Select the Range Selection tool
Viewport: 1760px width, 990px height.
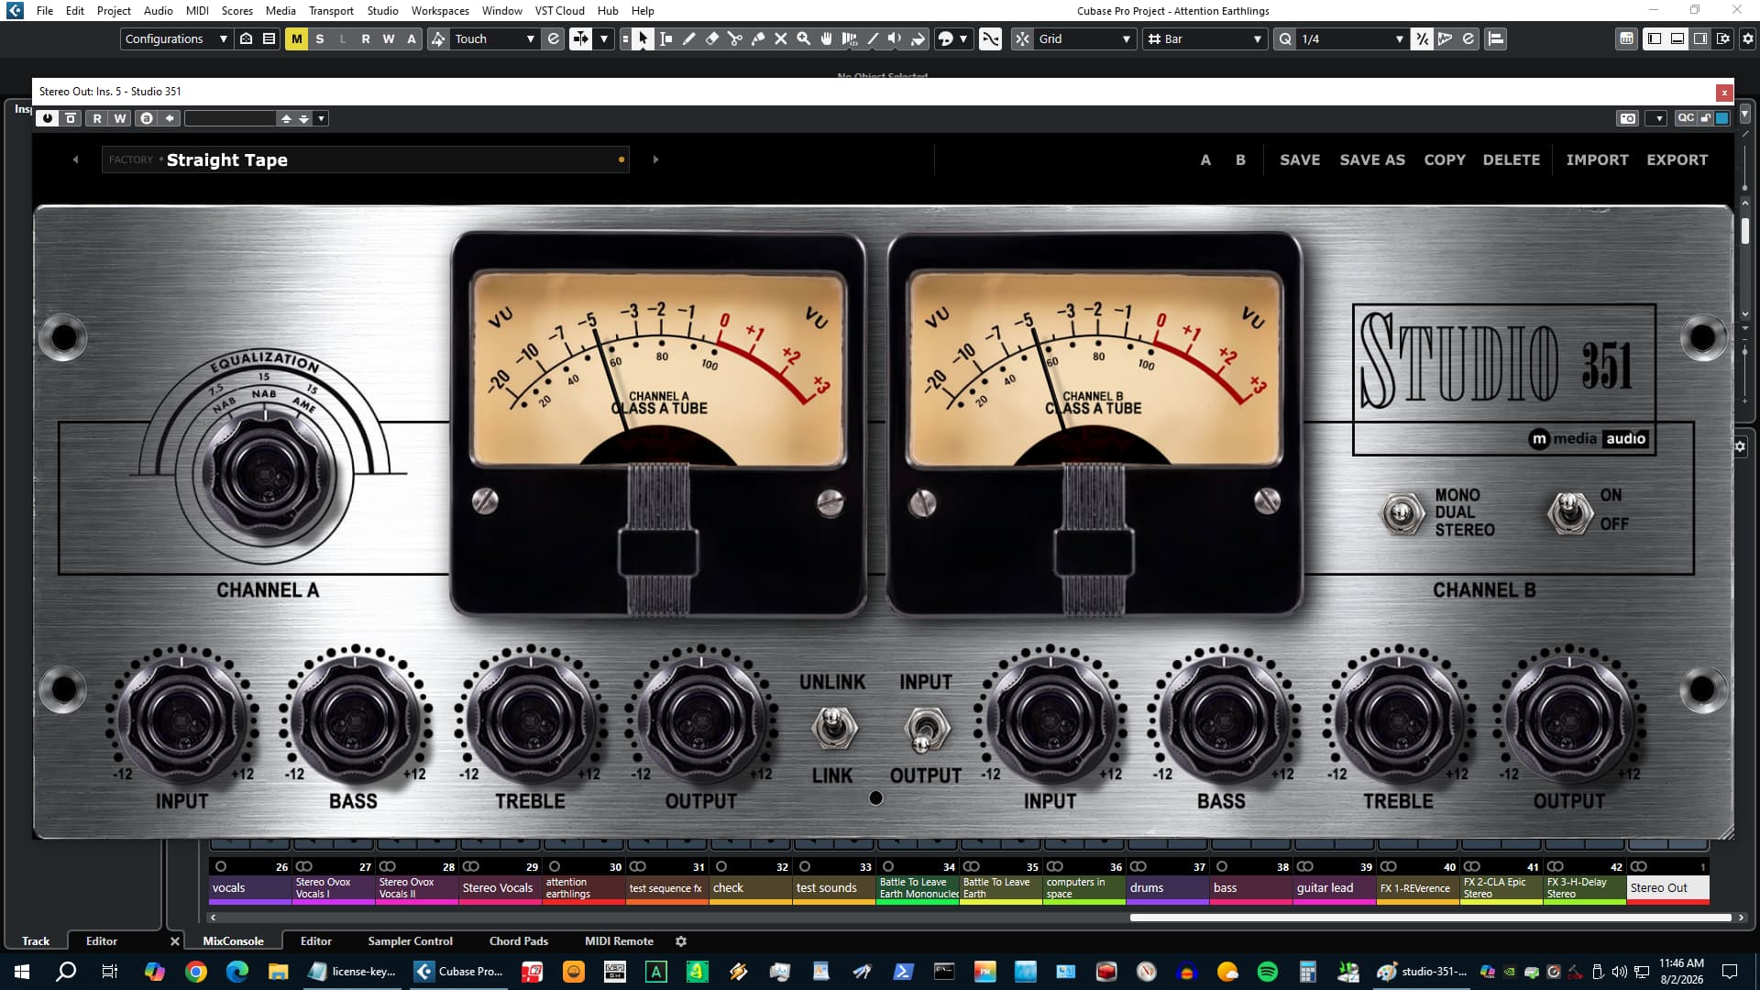point(666,38)
